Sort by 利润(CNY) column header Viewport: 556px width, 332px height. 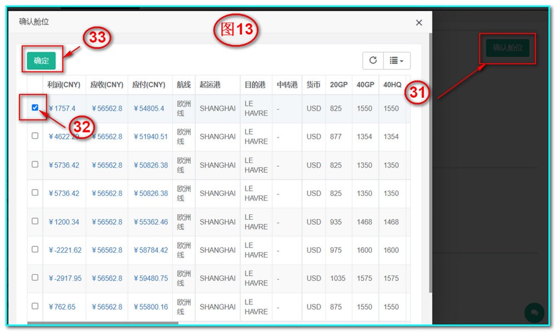point(64,85)
